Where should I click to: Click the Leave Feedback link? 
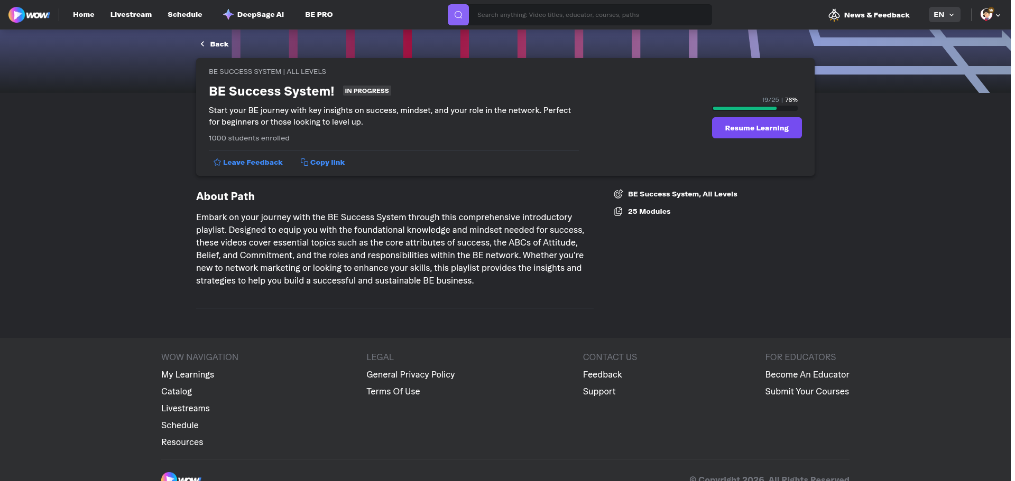248,162
